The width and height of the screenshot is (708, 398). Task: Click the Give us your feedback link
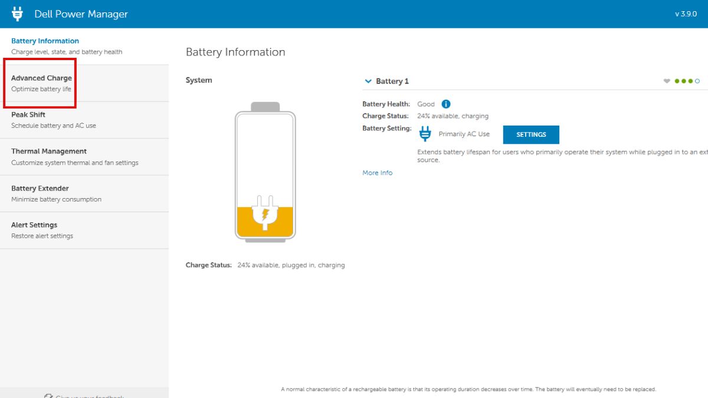(x=84, y=396)
